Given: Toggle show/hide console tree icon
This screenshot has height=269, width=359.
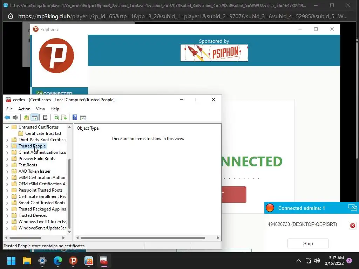Looking at the screenshot, I should [35, 118].
